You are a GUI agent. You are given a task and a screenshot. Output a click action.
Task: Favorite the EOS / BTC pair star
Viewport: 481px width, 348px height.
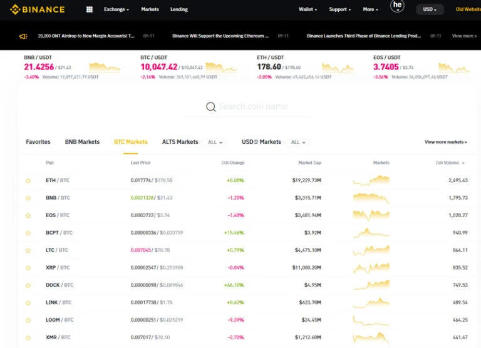click(28, 215)
